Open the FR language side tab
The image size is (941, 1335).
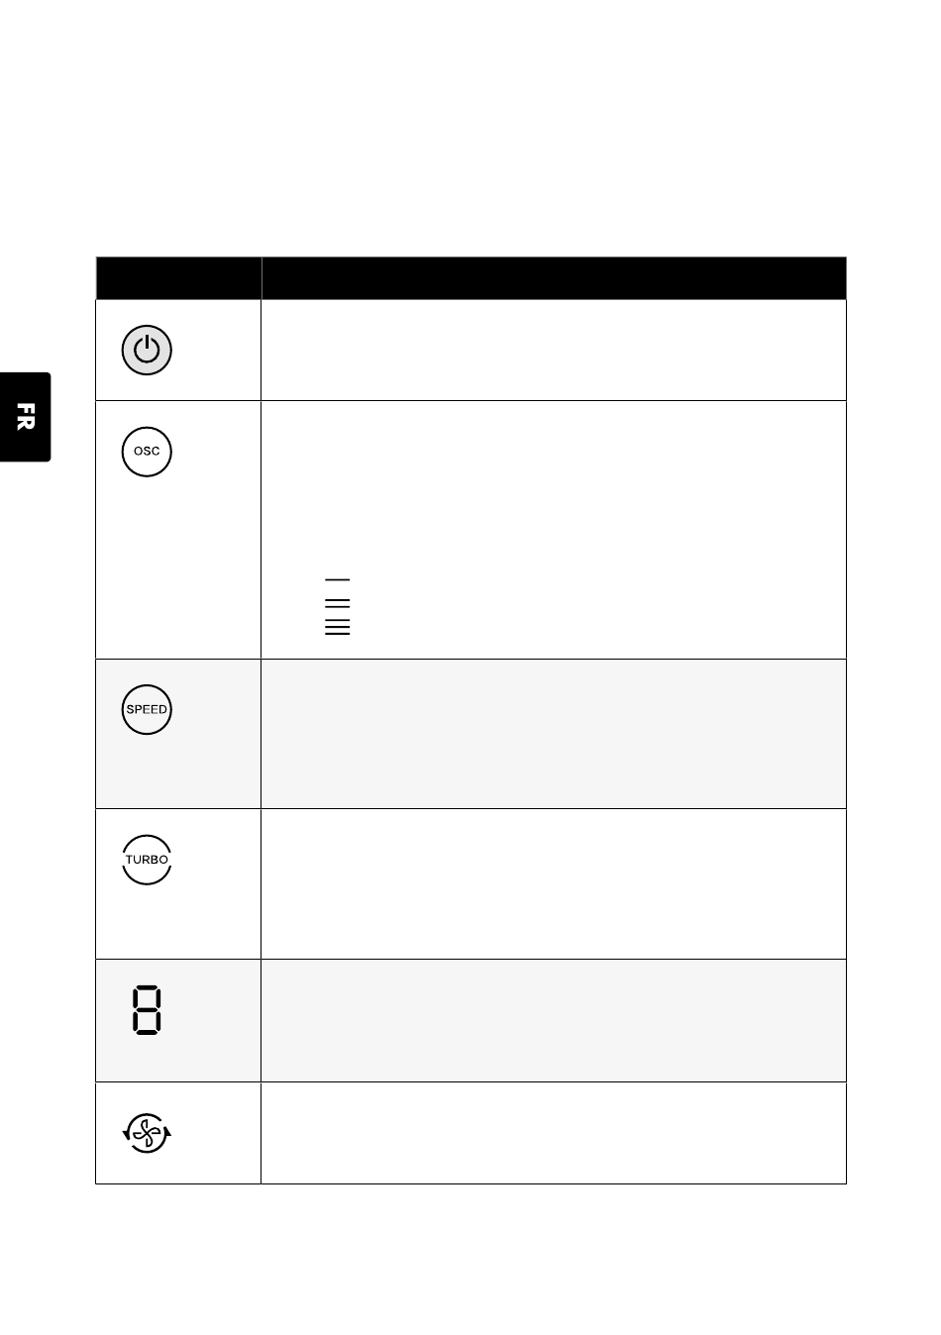point(26,417)
